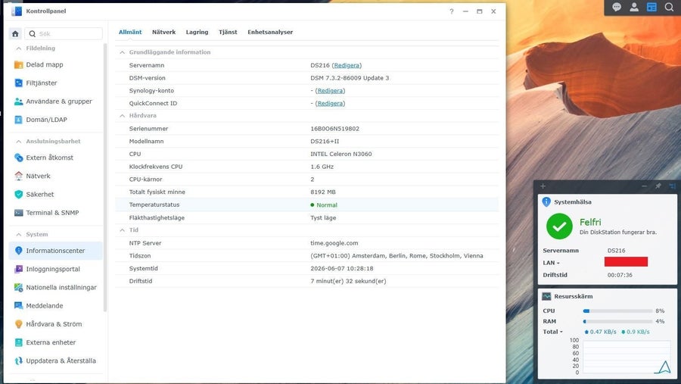This screenshot has height=384, width=681.
Task: Click Redigera link for Synology-konto
Action: (x=330, y=90)
